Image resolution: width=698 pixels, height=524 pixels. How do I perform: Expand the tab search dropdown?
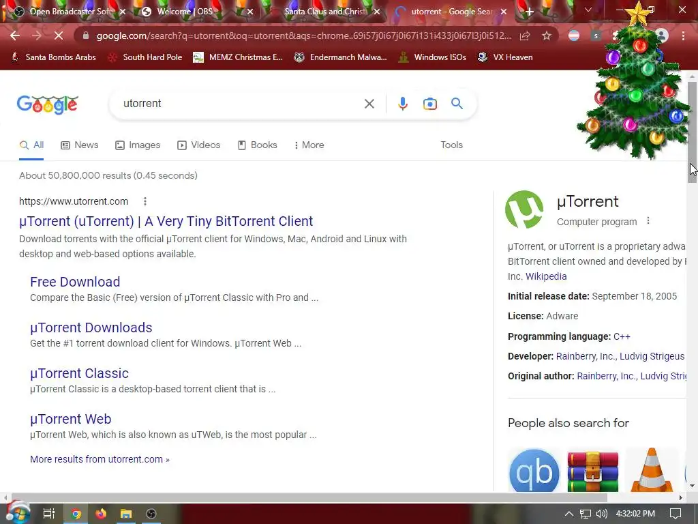click(588, 10)
